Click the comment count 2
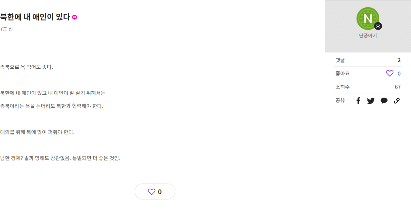This screenshot has width=411, height=219. point(399,60)
